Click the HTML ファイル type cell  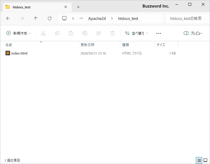click(132, 53)
